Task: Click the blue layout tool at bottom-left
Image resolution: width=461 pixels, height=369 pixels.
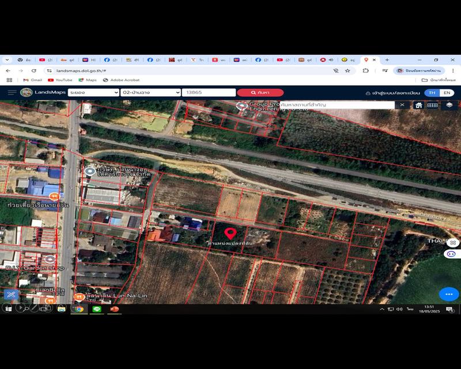Action: pyautogui.click(x=10, y=295)
